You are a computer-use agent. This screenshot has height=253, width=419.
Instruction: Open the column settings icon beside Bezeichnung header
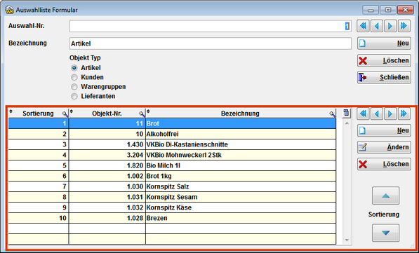[346, 113]
